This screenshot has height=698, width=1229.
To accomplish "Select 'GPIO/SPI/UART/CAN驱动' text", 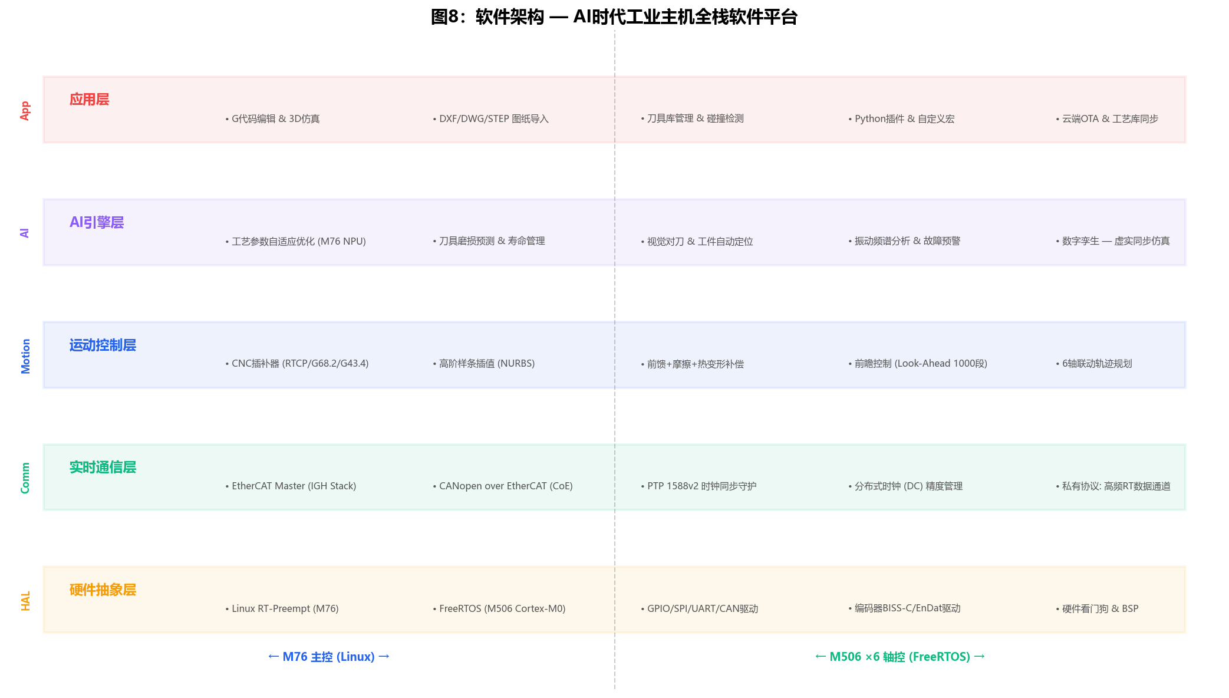I will coord(700,608).
